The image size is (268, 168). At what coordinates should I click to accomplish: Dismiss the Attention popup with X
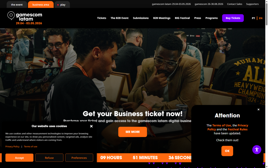tap(258, 110)
